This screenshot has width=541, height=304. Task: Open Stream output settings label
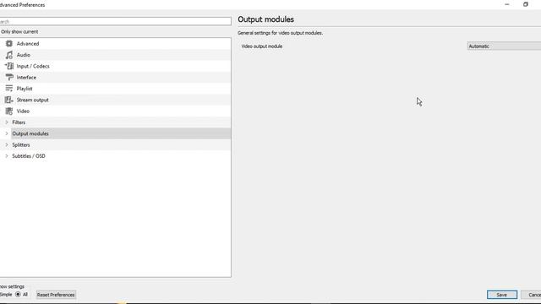pos(32,100)
